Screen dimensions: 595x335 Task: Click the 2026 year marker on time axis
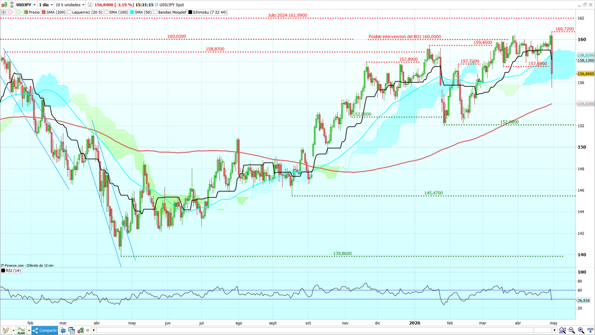415,323
